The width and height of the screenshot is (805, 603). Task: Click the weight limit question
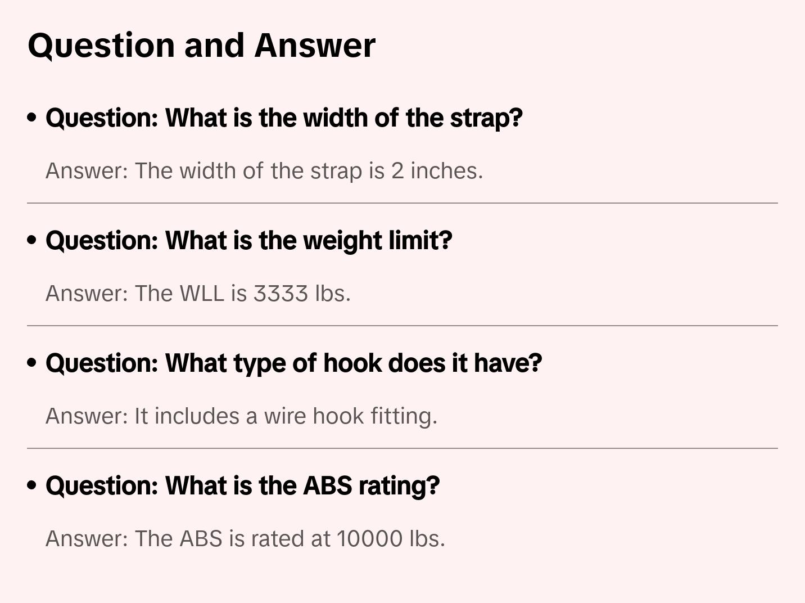coord(248,241)
